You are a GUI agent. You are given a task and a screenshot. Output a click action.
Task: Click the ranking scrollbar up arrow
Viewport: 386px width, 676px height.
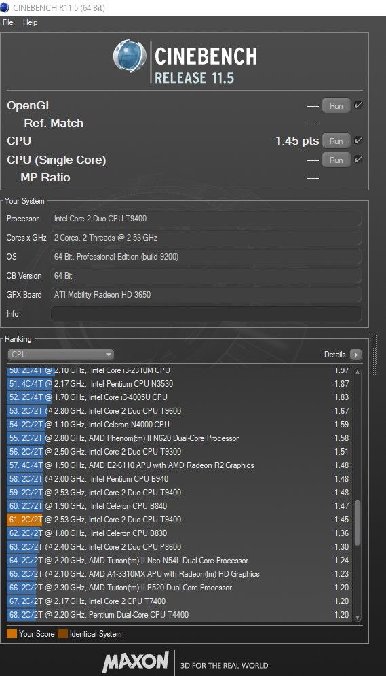(x=358, y=372)
